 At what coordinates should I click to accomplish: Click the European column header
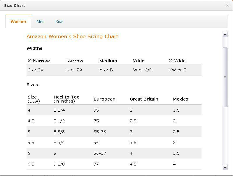[x=104, y=99]
